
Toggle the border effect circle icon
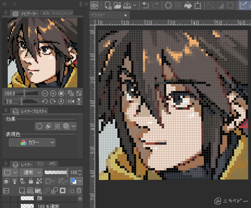point(39,126)
